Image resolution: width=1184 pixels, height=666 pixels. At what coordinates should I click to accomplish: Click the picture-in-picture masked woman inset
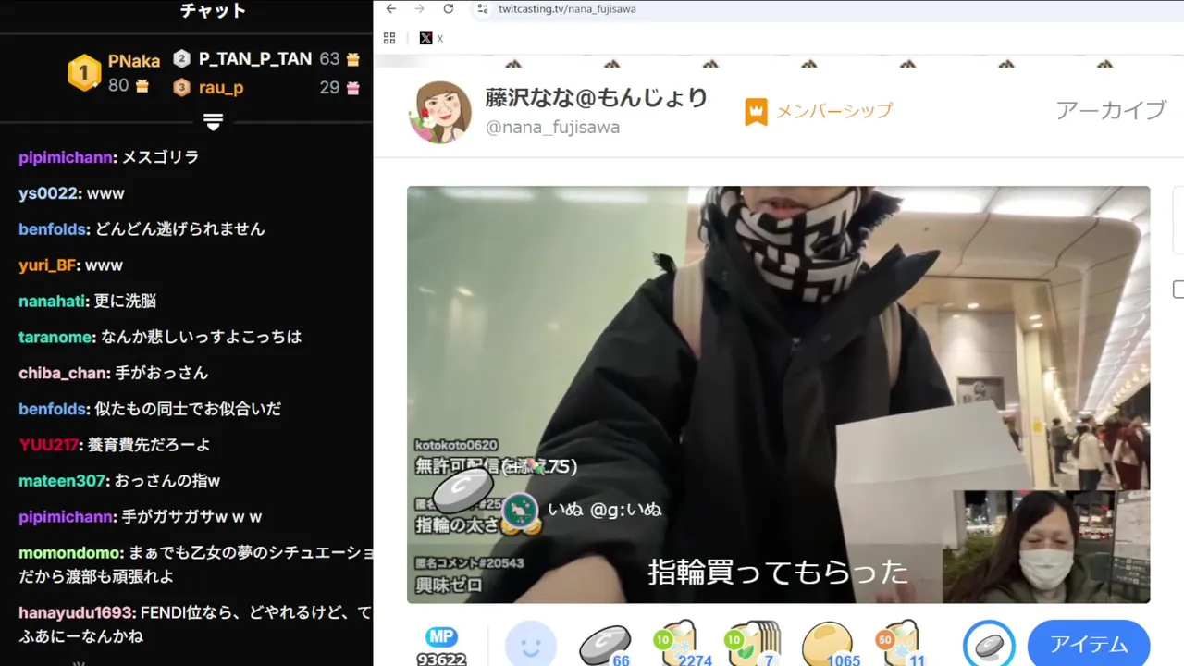1045,547
